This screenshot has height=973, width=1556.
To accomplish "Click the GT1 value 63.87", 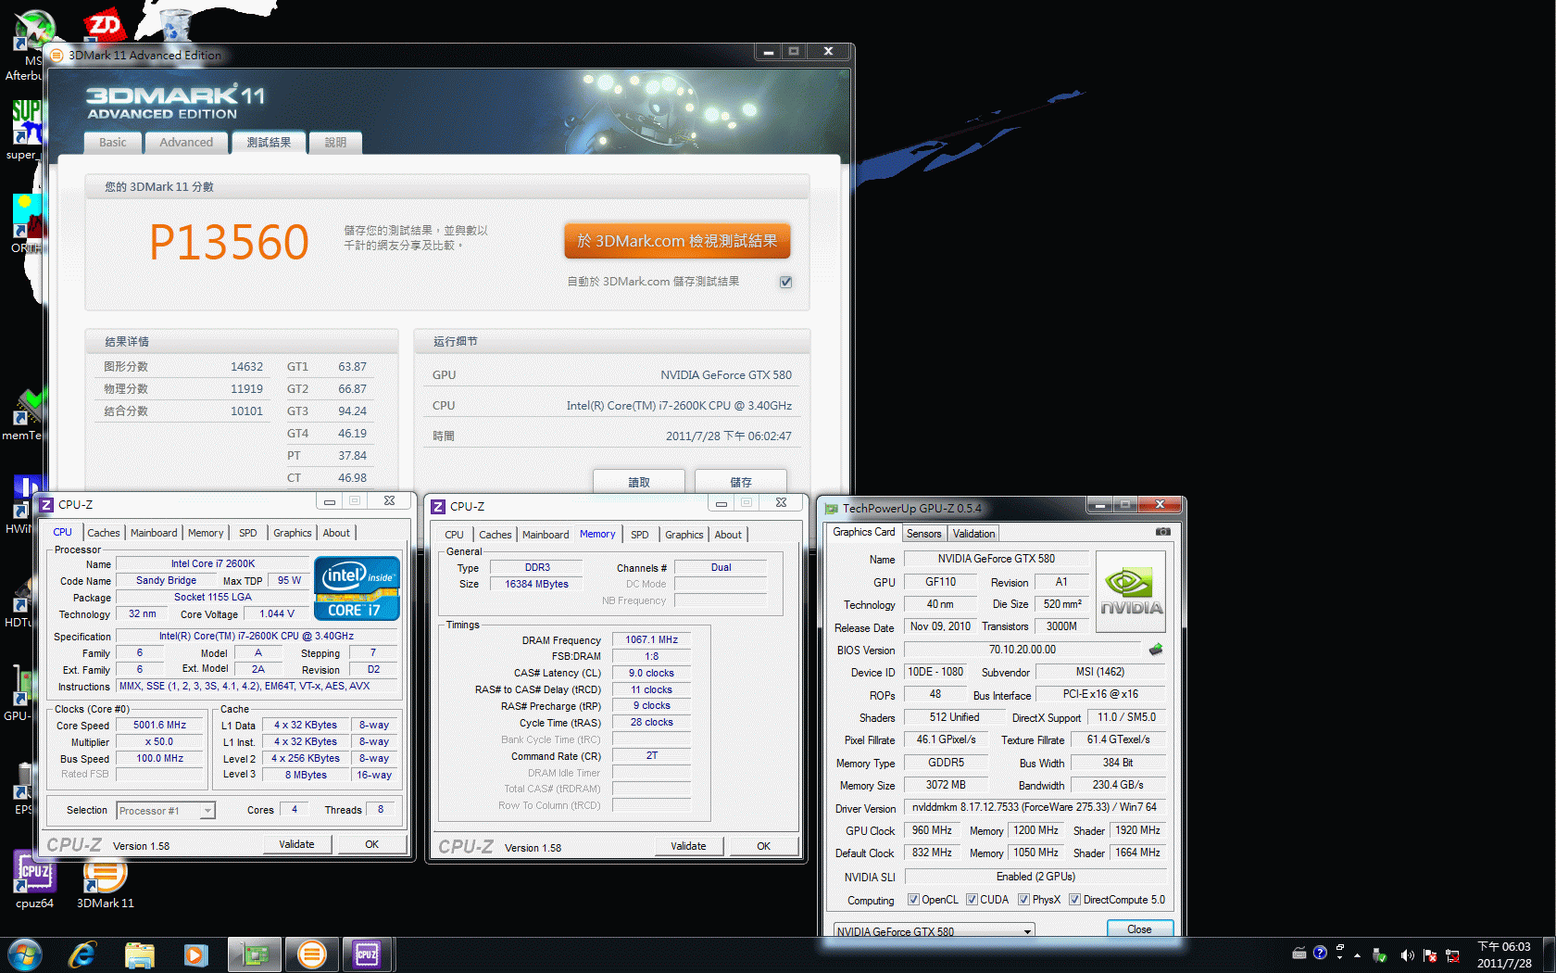I will point(352,367).
